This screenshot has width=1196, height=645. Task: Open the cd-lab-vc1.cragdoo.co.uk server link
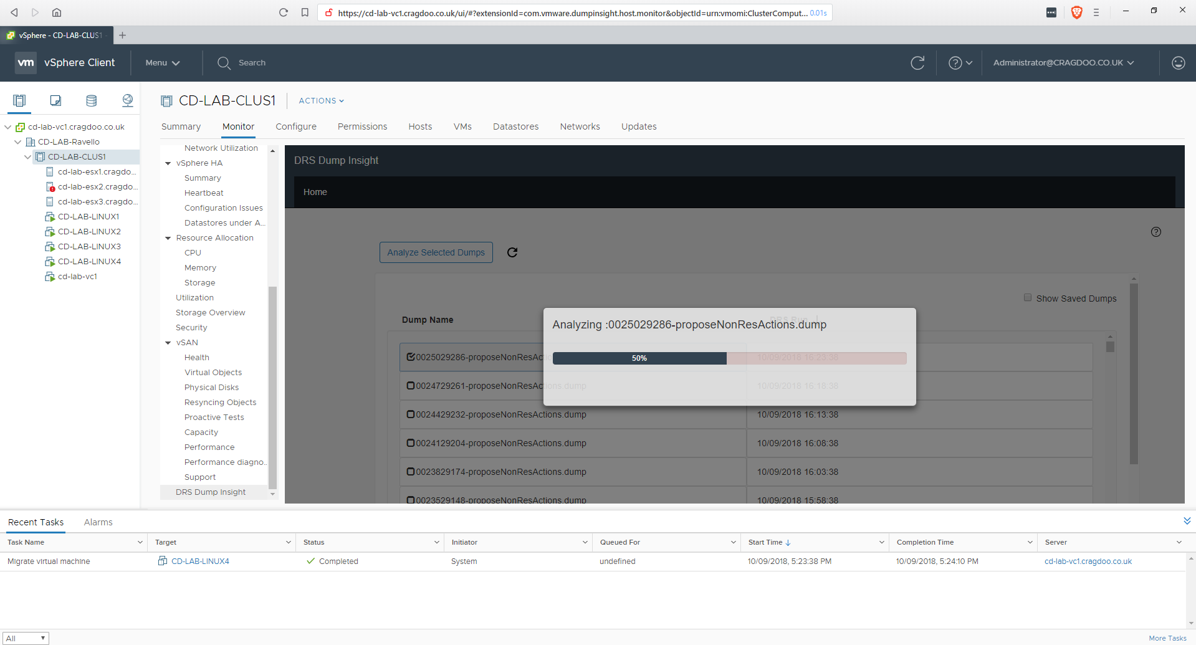[x=1088, y=561]
